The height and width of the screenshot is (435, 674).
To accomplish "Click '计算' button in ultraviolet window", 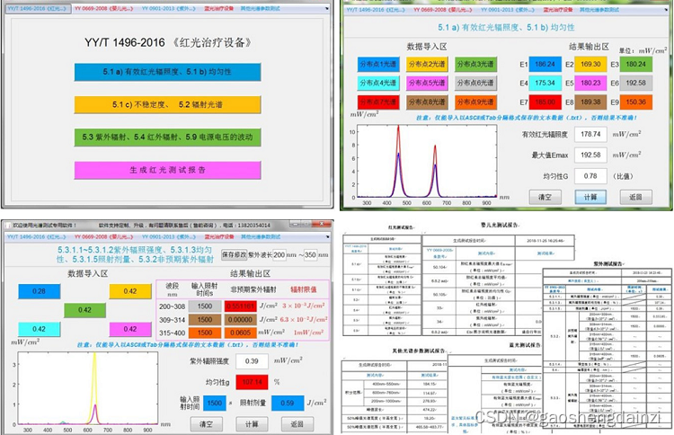I will click(252, 424).
